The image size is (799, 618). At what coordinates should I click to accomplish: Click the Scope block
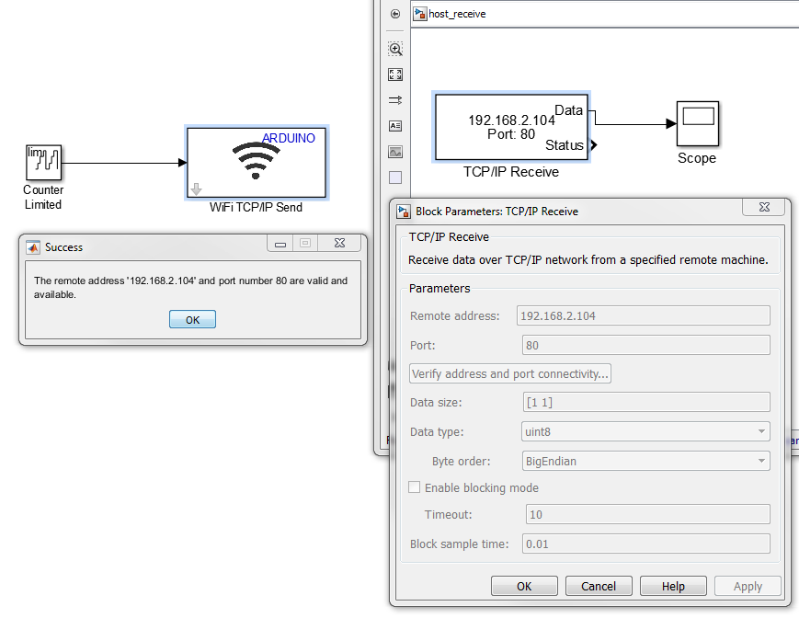click(697, 124)
